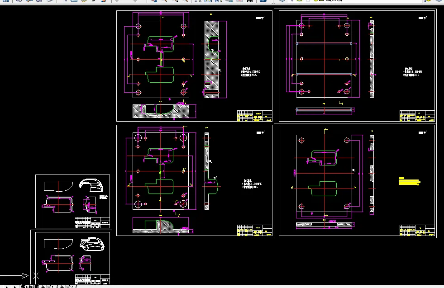Click the next-tab scroll arrow
Screen dimensions: 444x288
(x=7, y=287)
